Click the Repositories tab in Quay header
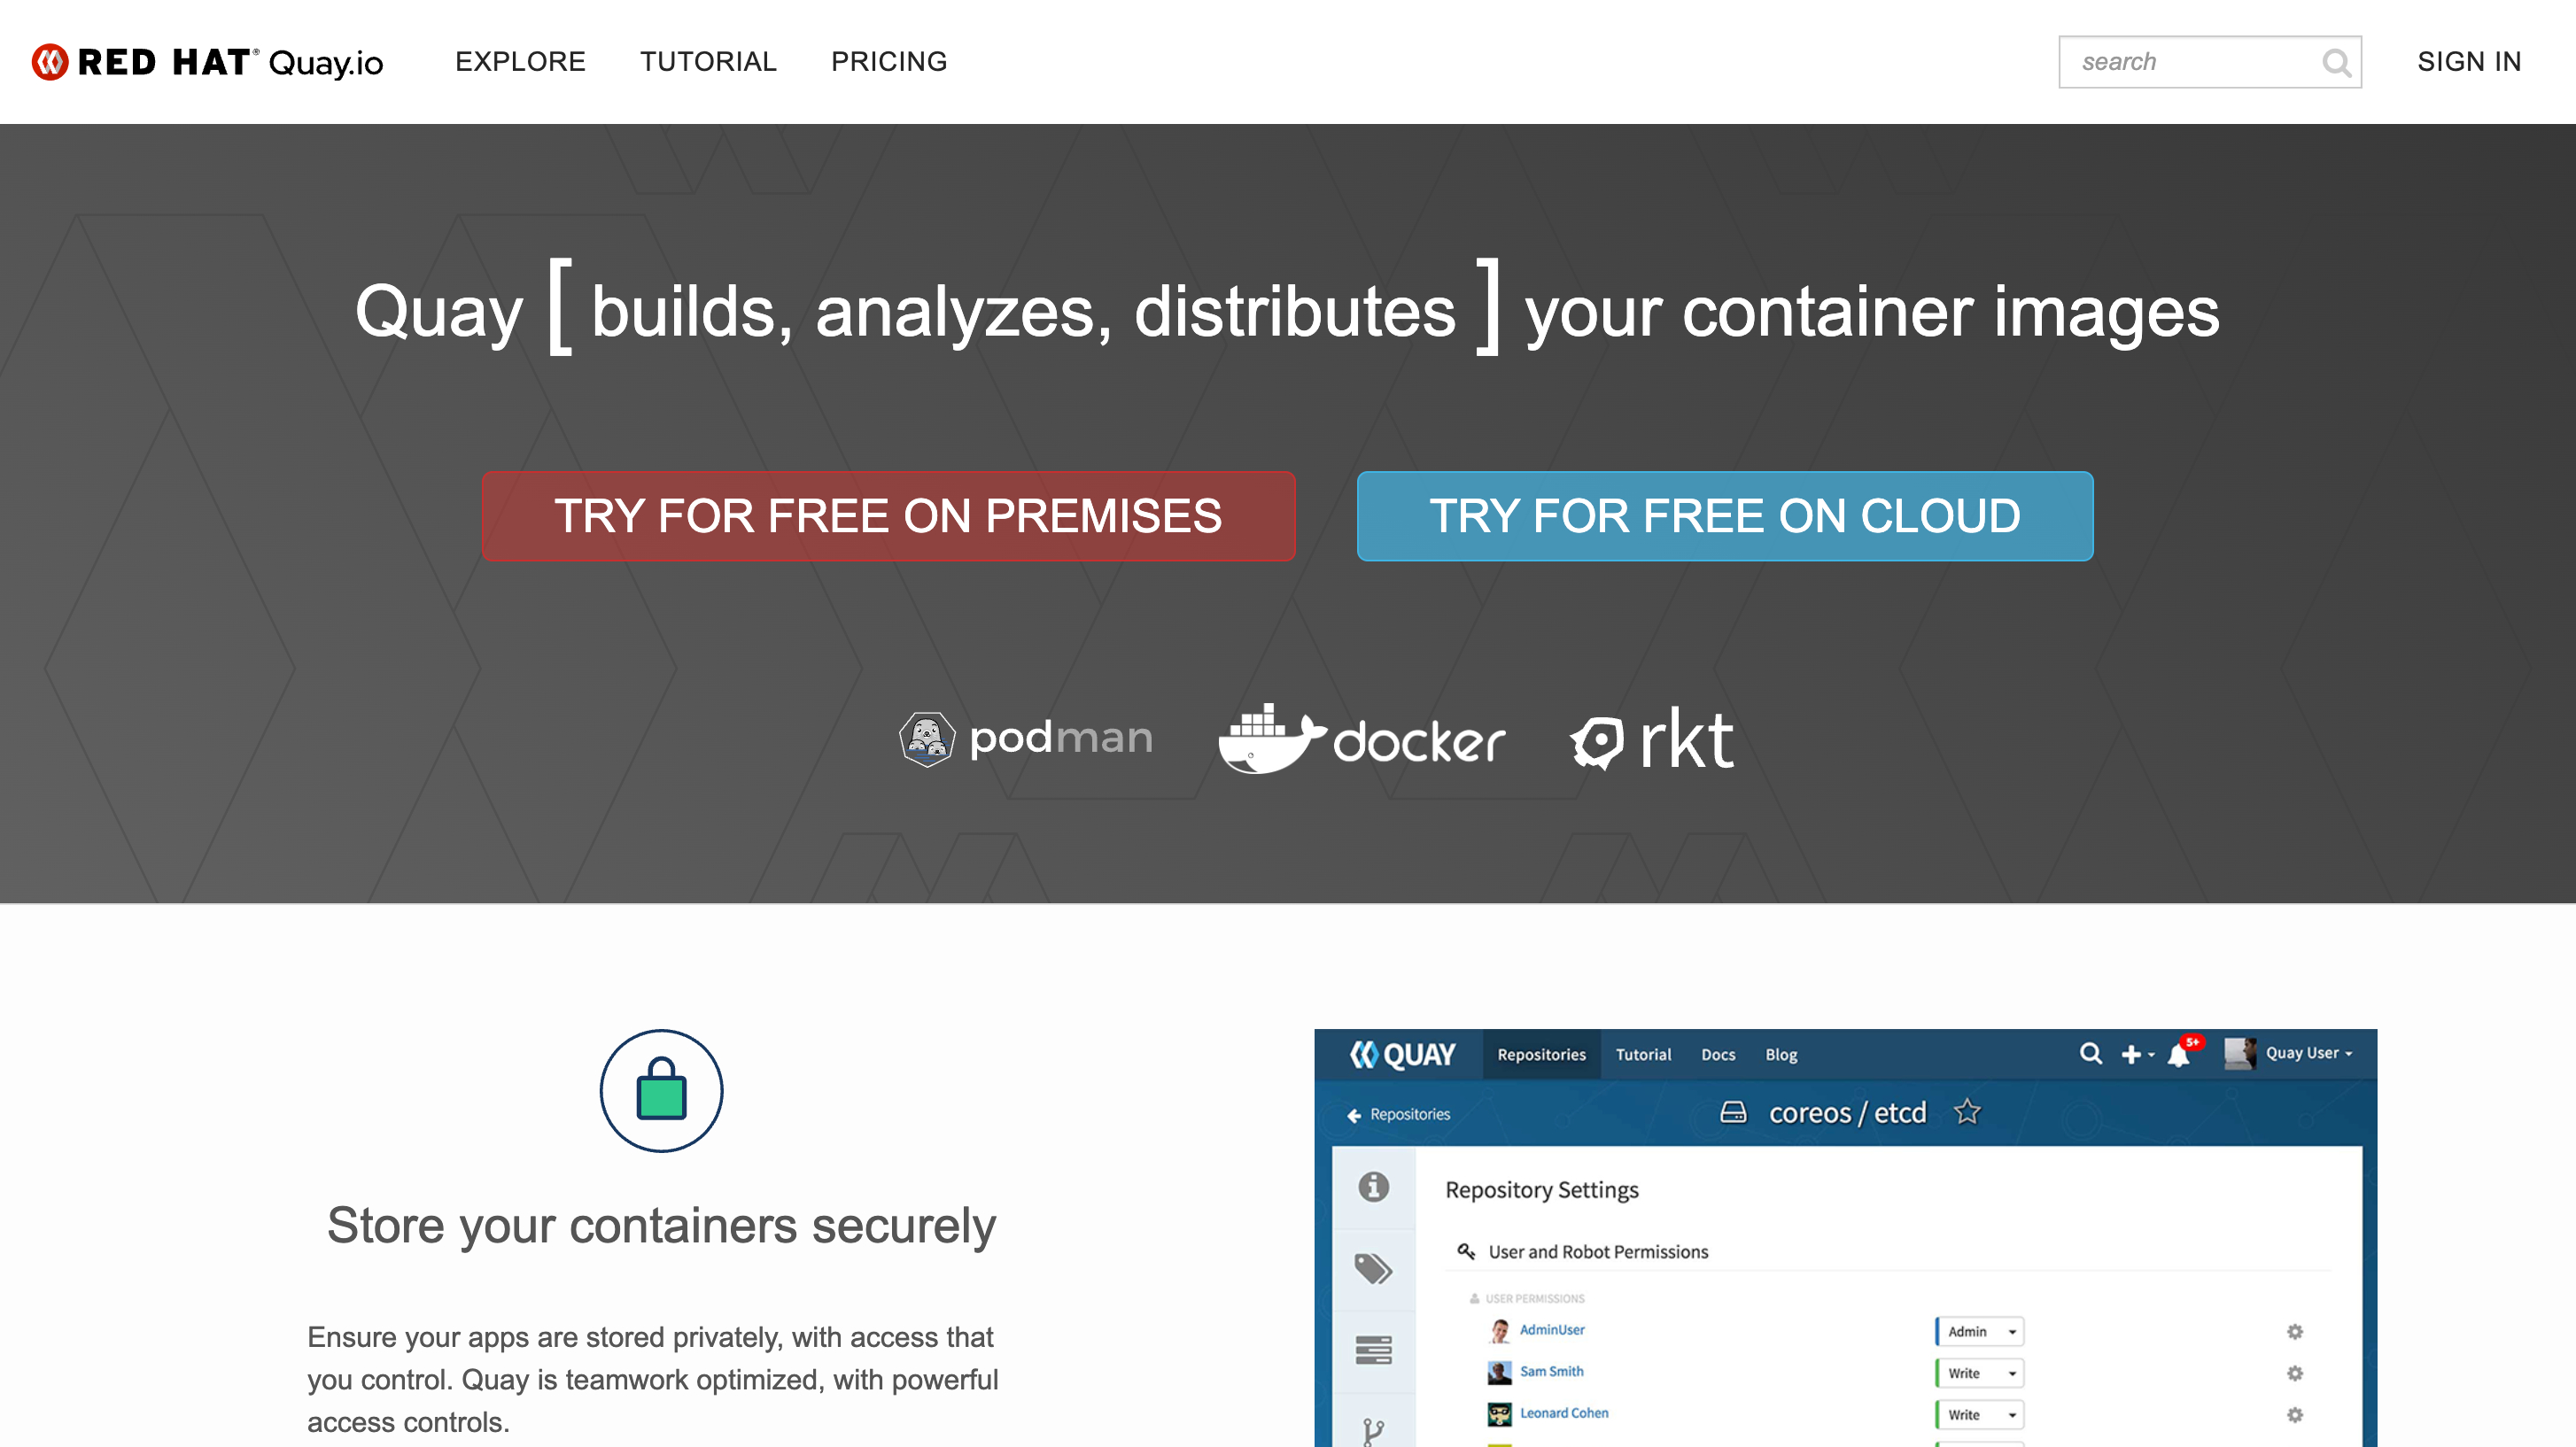 coord(1538,1053)
